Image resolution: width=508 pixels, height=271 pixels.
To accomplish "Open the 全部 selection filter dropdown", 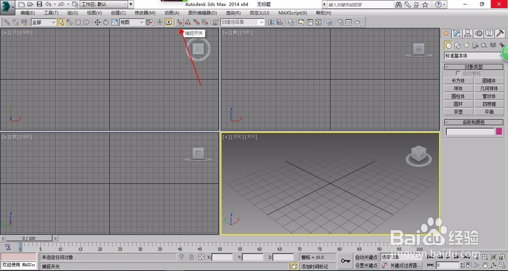I will [x=43, y=22].
